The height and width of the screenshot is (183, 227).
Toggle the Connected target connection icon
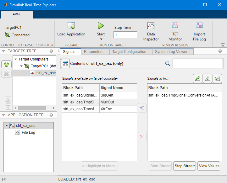(7, 35)
